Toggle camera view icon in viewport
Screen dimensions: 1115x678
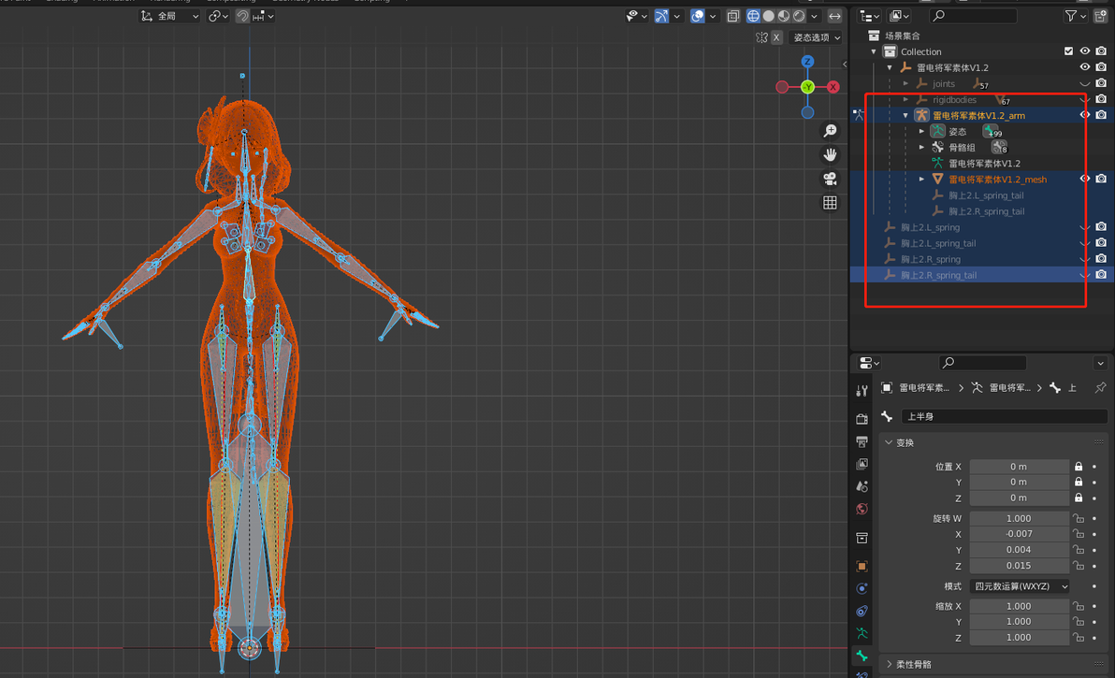point(830,180)
